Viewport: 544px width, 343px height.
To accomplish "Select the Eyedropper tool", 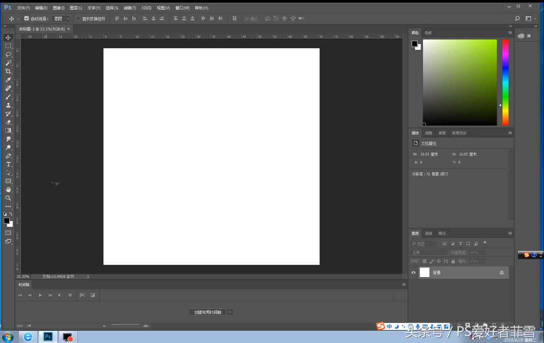I will [x=8, y=80].
